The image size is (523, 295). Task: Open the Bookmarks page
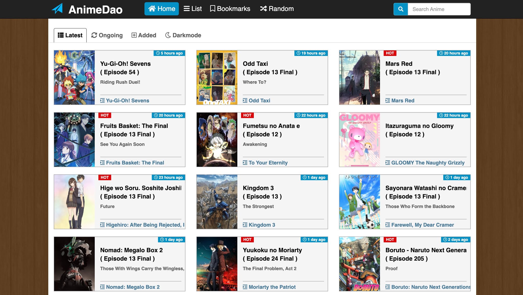pos(230,9)
